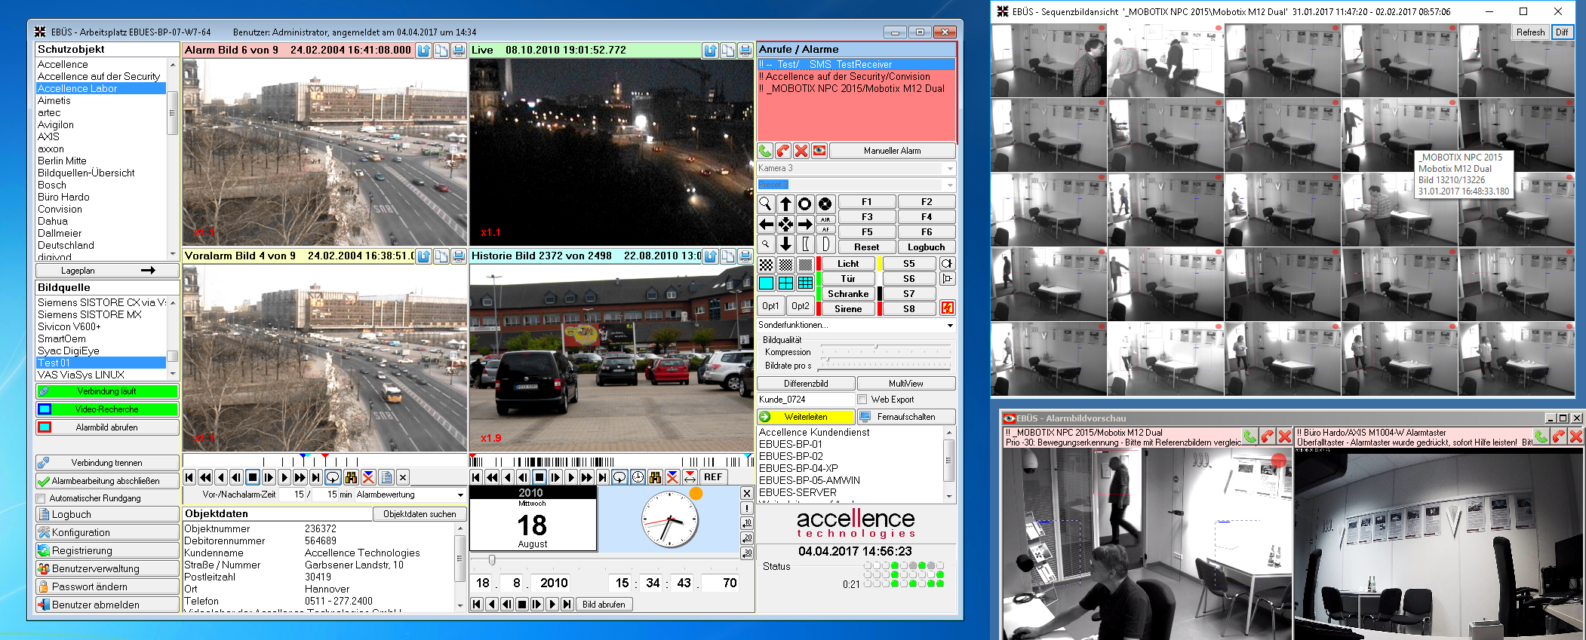Image resolution: width=1586 pixels, height=640 pixels.
Task: Select Siemens SISTORE MX image source
Action: tap(90, 314)
